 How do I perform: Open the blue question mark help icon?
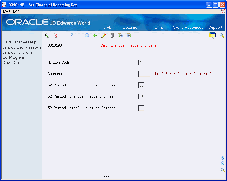pos(72,35)
